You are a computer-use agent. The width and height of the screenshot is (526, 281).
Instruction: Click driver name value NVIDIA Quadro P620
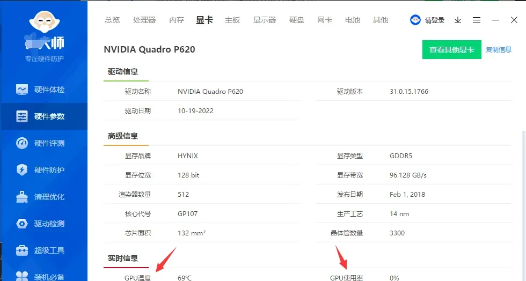coord(210,92)
